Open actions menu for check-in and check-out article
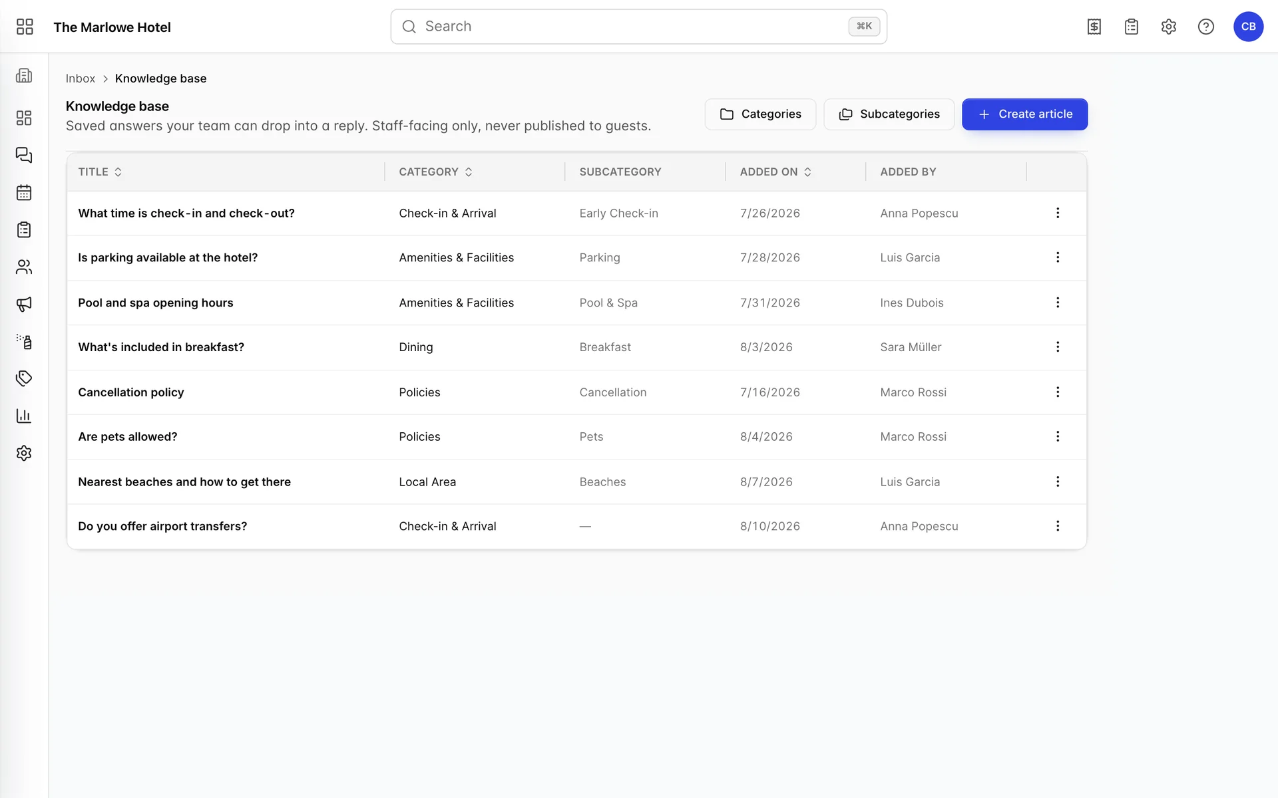The image size is (1278, 798). click(x=1058, y=213)
